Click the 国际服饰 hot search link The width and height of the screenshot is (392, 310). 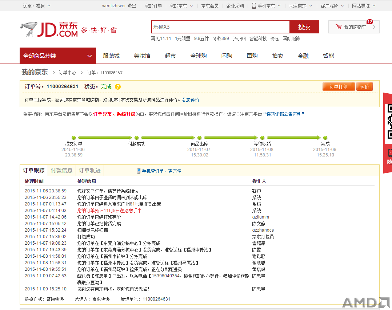291,38
